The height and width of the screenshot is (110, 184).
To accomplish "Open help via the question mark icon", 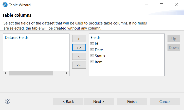I will 8,101.
